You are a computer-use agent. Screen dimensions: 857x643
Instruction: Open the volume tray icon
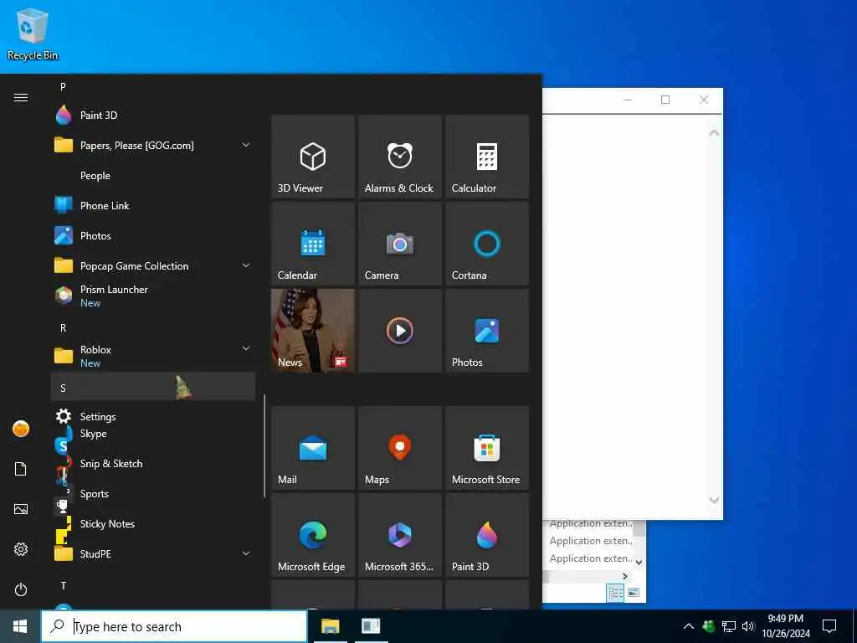[748, 626]
